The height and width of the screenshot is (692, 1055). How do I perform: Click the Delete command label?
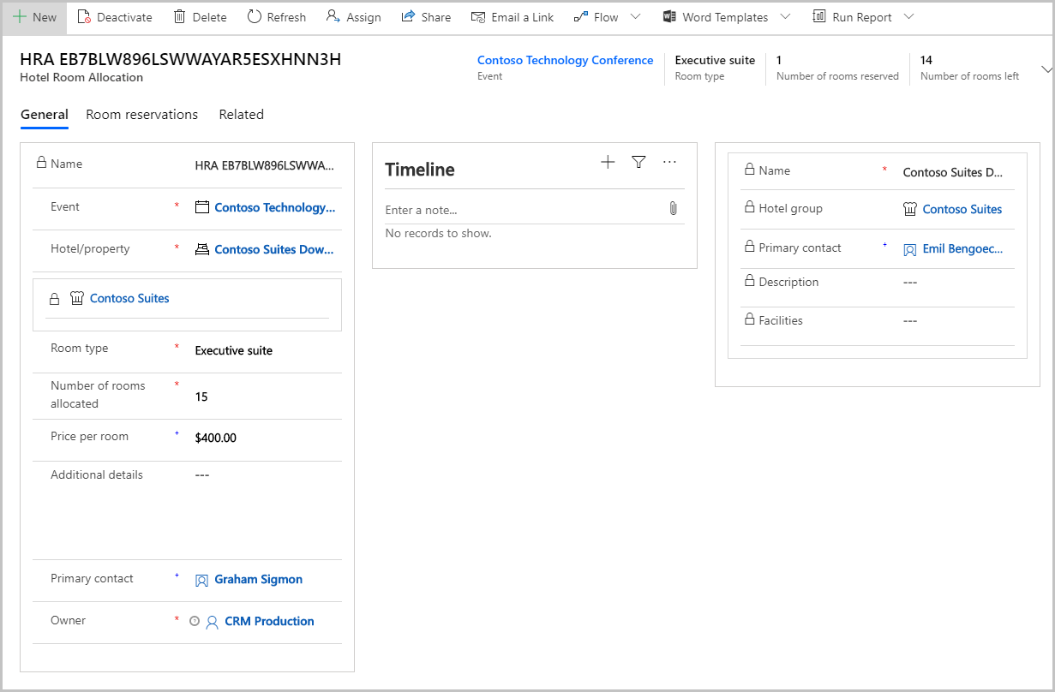tap(210, 17)
